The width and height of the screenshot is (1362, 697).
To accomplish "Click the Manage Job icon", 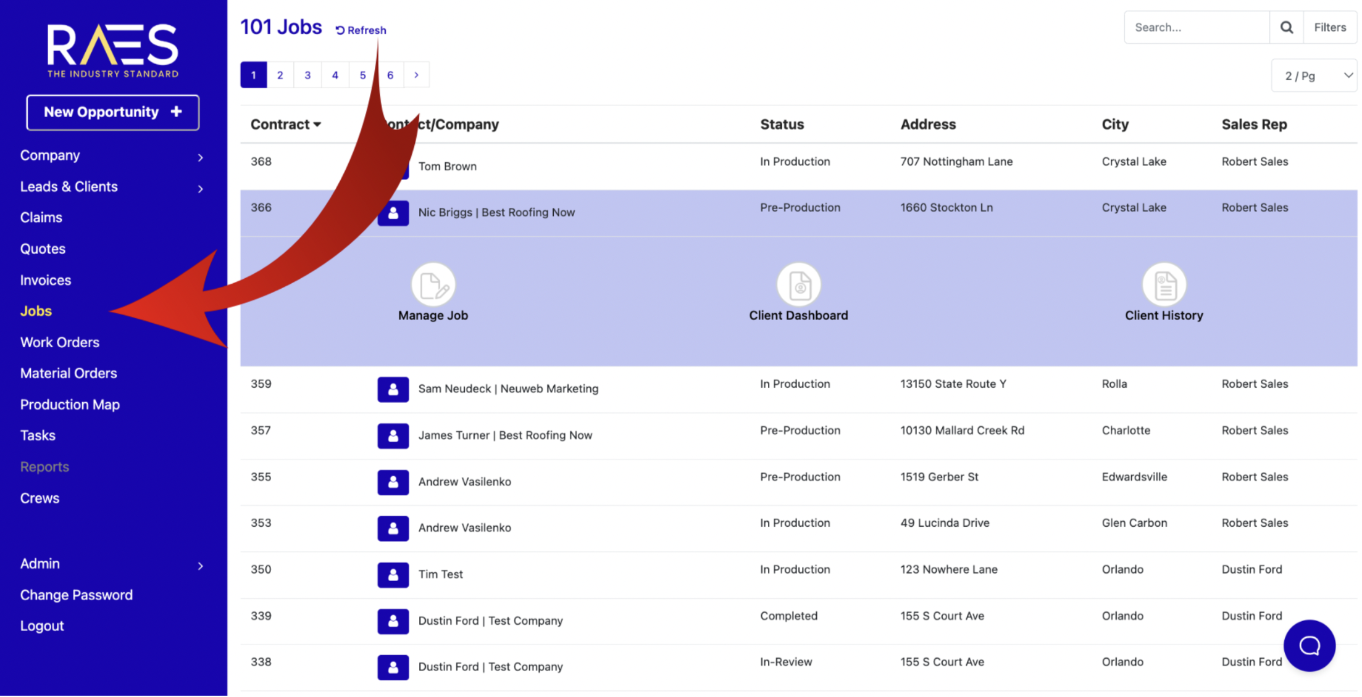I will 433,285.
